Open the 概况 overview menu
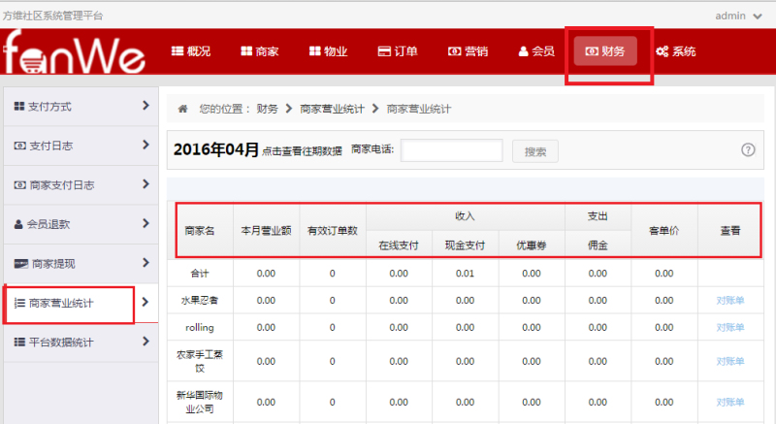Image resolution: width=776 pixels, height=424 pixels. (x=191, y=51)
